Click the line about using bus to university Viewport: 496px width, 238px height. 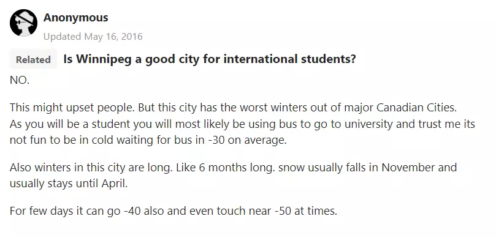click(x=242, y=124)
